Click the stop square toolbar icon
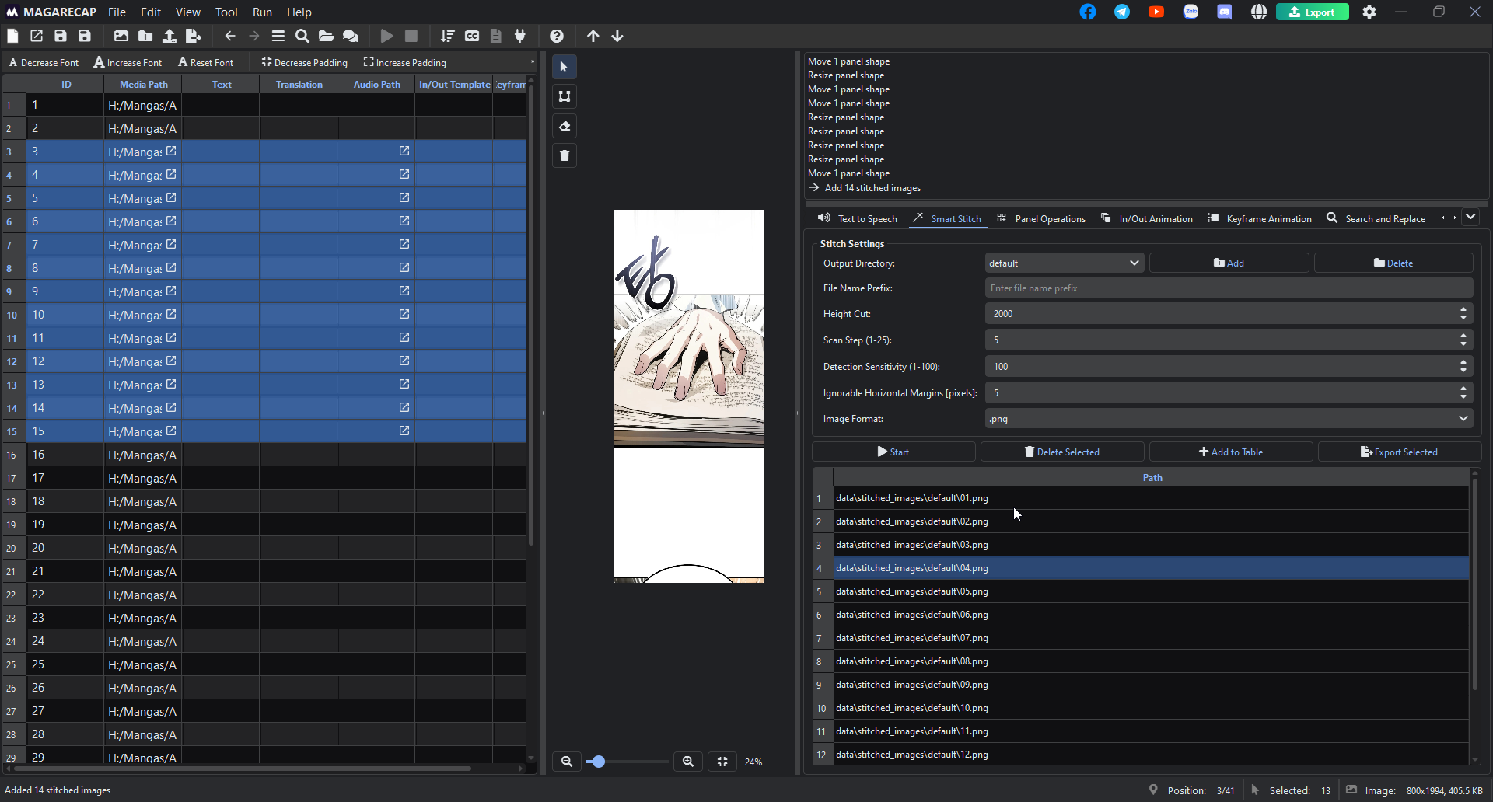This screenshot has height=802, width=1493. (x=411, y=36)
